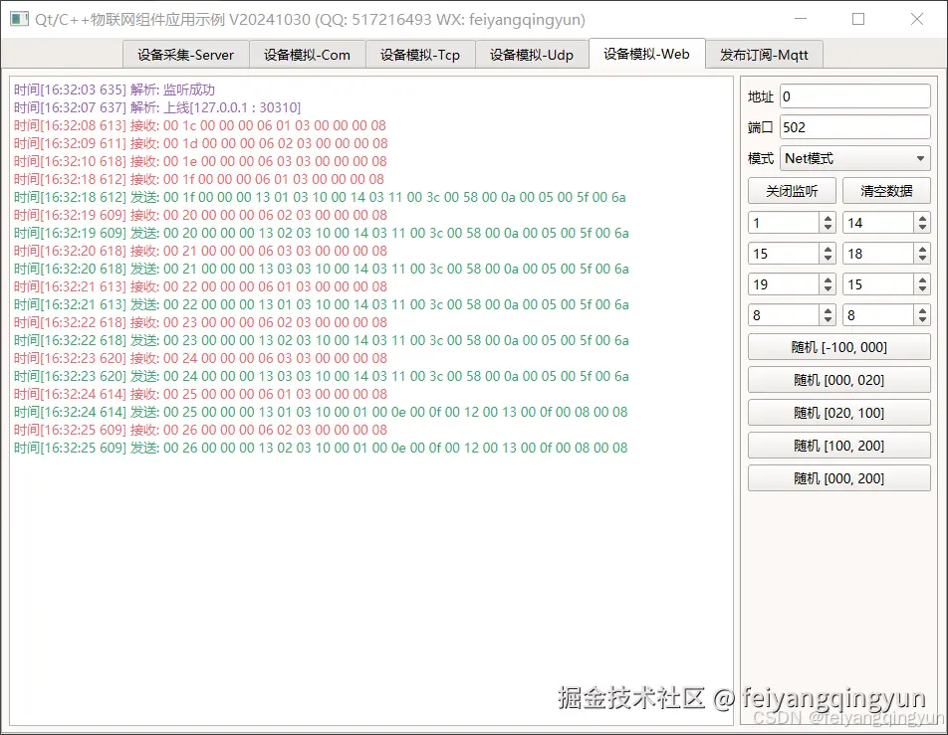Switch to the 设备采集-Server tab
Viewport: 948px width, 735px height.
185,55
